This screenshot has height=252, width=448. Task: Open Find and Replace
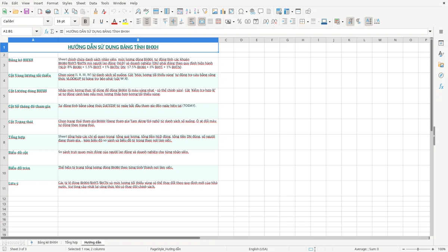(138, 12)
